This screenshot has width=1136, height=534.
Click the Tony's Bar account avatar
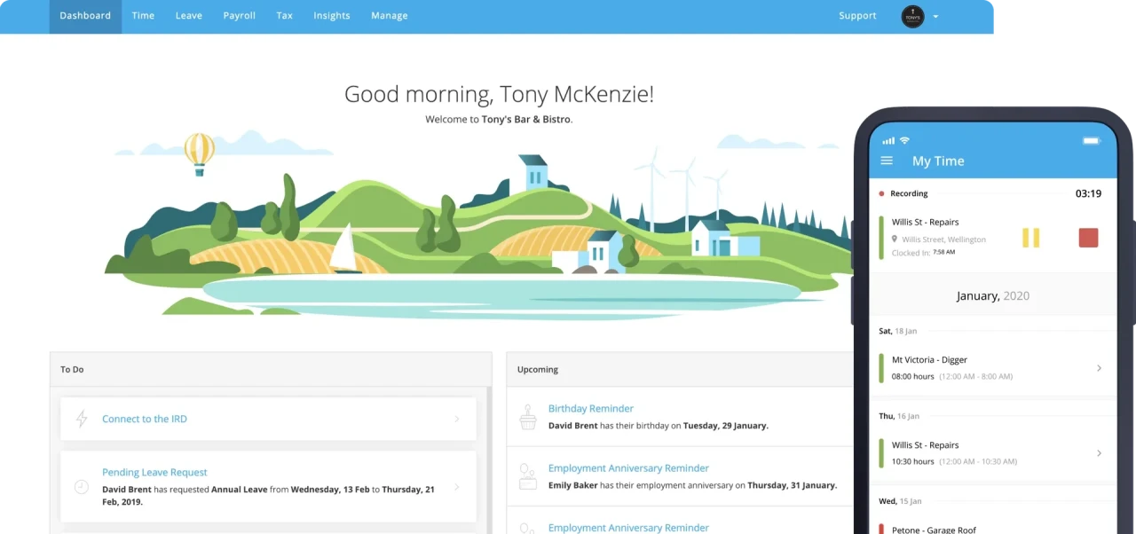[912, 16]
